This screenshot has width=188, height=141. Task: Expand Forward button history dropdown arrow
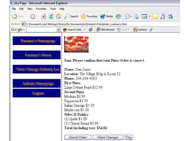coord(38,16)
